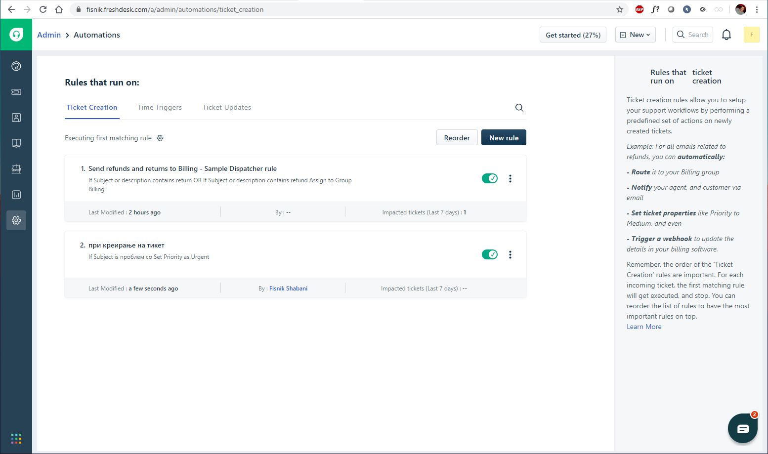Image resolution: width=768 pixels, height=454 pixels.
Task: Open the Tickets icon in sidebar
Action: (16, 92)
